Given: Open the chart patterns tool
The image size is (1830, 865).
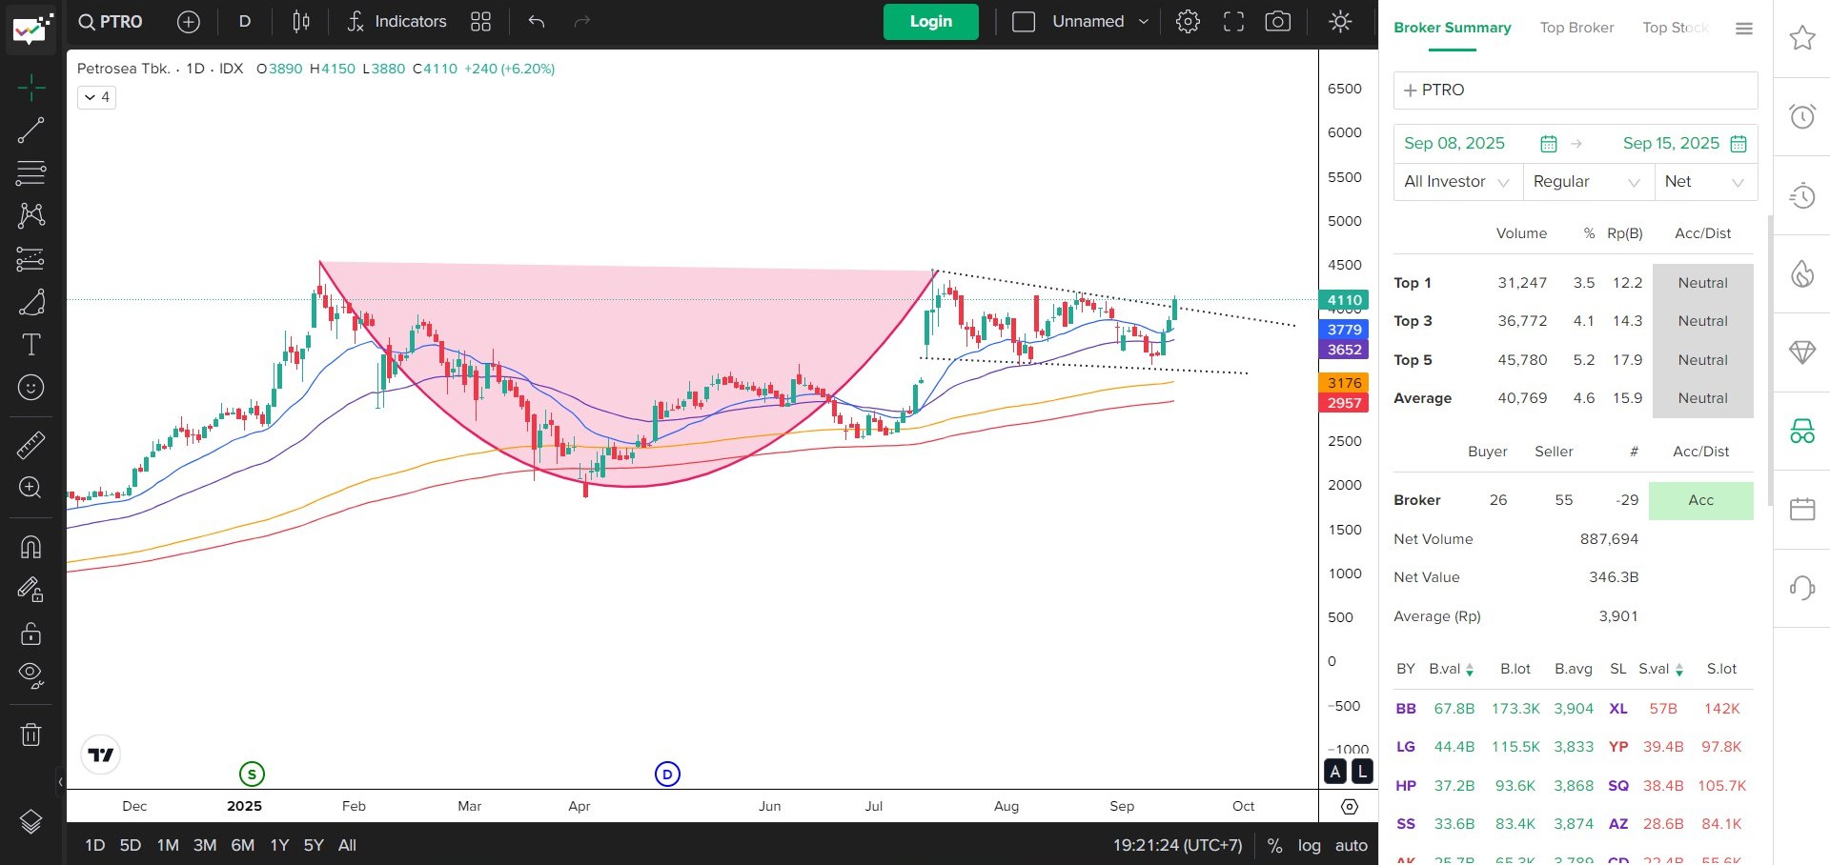Looking at the screenshot, I should (30, 215).
